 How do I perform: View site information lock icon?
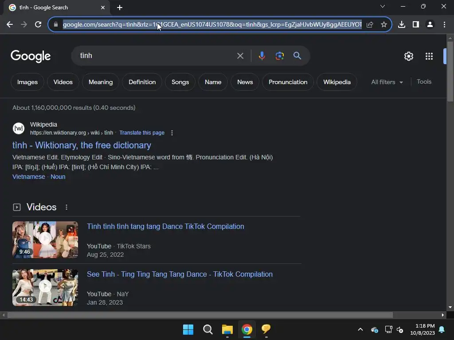tap(56, 25)
